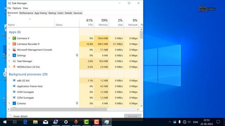The height and width of the screenshot is (126, 225).
Task: Collapse view with Fewer details
Action: pos(18,116)
